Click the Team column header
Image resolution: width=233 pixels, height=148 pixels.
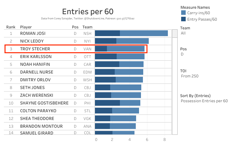click(x=87, y=27)
